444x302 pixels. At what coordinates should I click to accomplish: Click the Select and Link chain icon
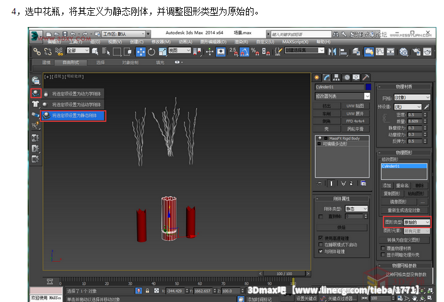[37, 51]
